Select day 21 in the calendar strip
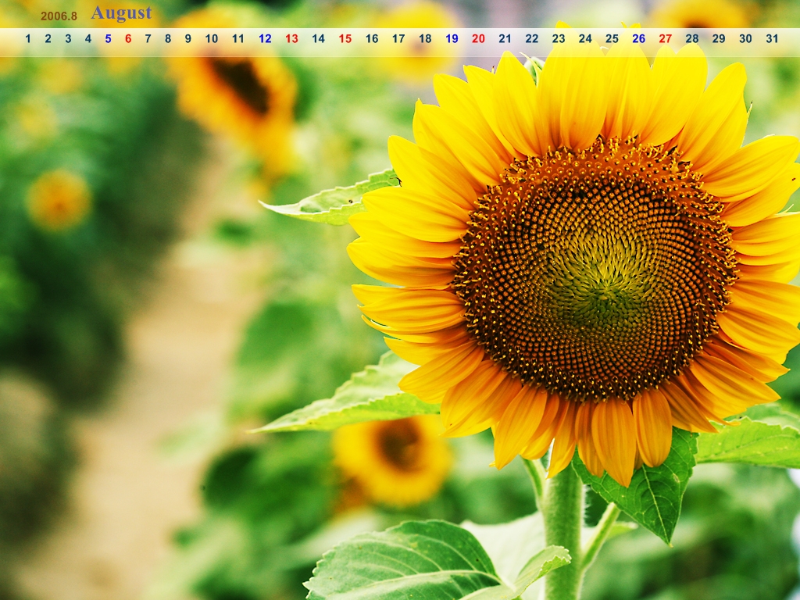Image resolution: width=800 pixels, height=600 pixels. pyautogui.click(x=505, y=38)
